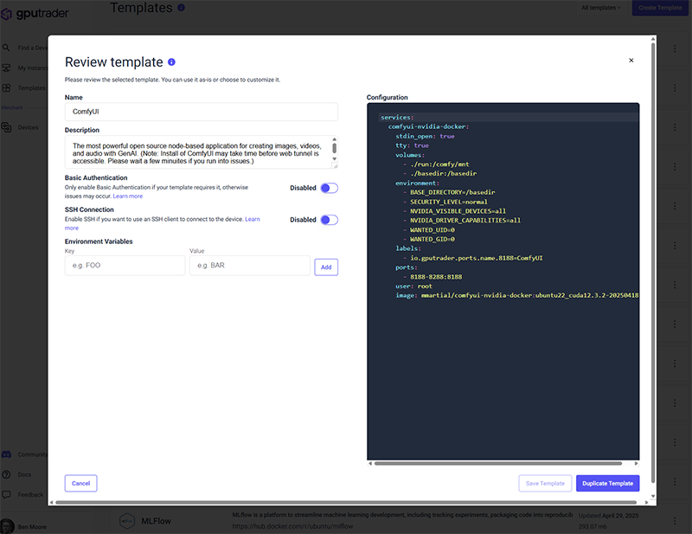
Task: Select the My Instances sidebar item
Action: 24,68
